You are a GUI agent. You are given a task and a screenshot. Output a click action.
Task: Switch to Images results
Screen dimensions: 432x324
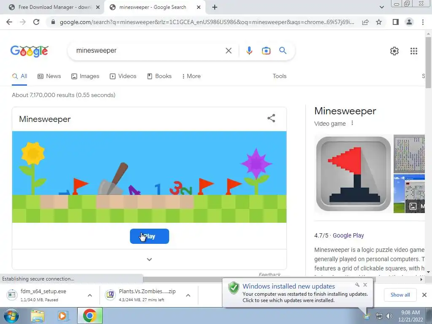[x=85, y=76]
